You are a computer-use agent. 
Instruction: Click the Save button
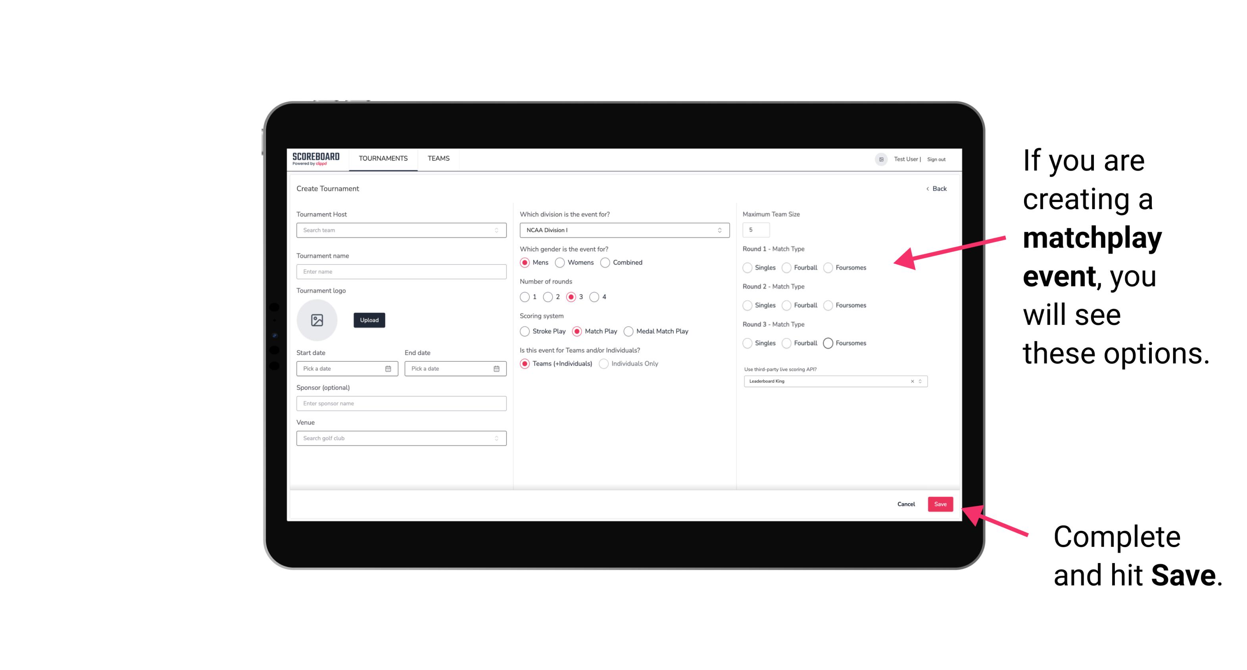click(941, 503)
